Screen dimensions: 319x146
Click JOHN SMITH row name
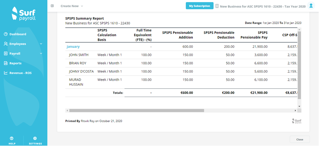pos(79,55)
